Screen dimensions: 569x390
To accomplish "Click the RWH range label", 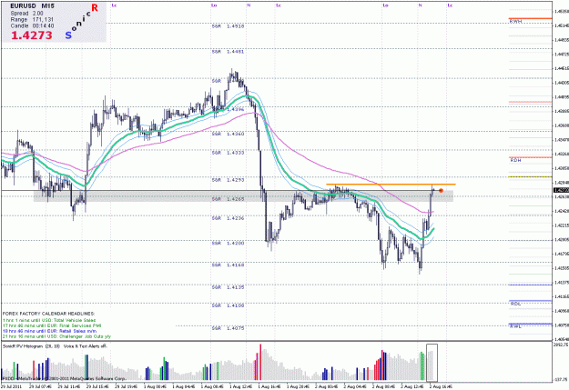I will 515,22.
